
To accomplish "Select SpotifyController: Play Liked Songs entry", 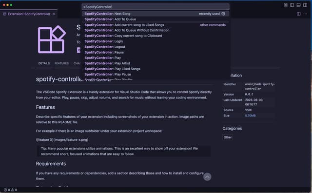I will tap(156, 69).
